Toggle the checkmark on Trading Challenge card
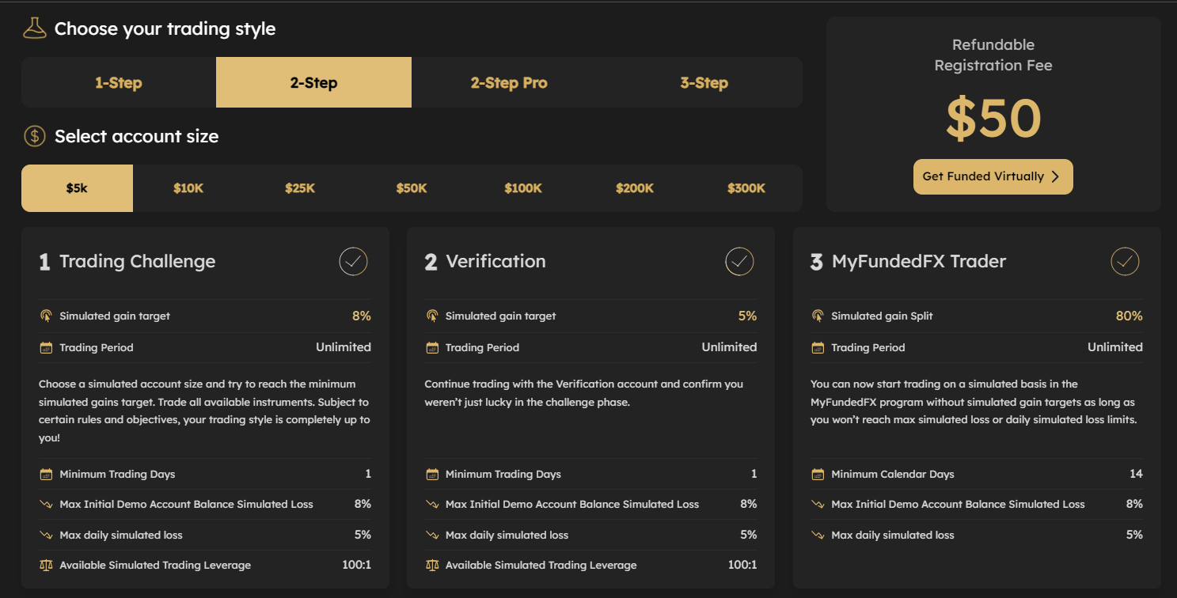1177x598 pixels. coord(353,261)
